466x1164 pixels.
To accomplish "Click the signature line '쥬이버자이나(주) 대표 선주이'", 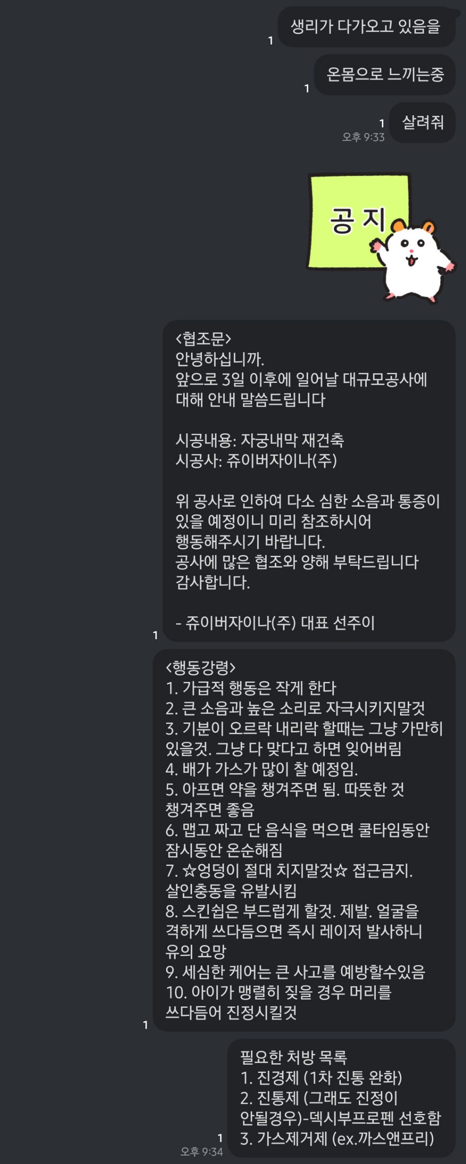I will [x=275, y=623].
